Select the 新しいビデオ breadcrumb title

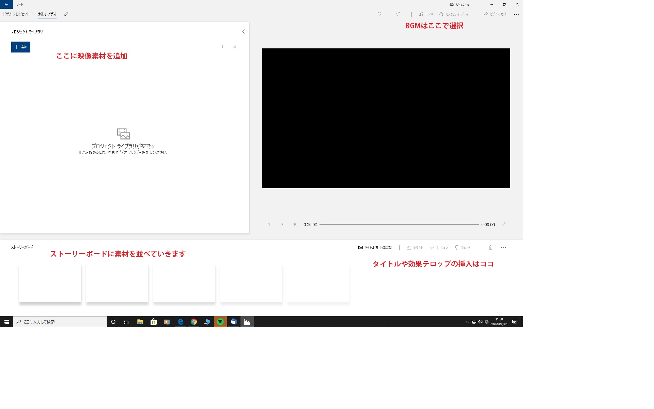point(47,14)
